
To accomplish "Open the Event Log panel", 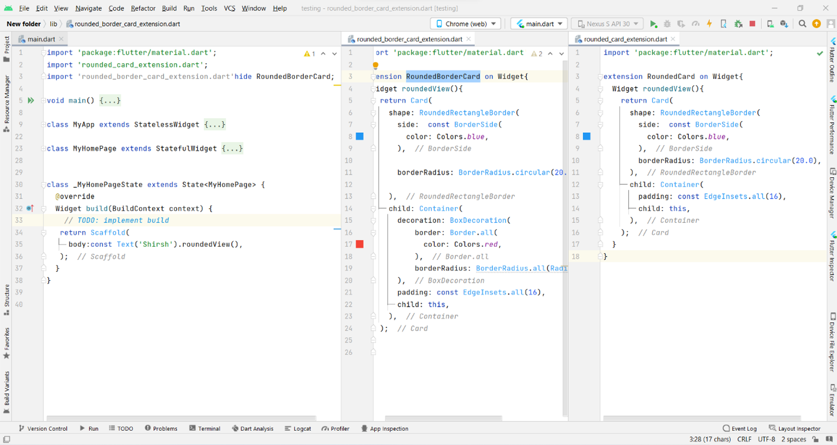I will [739, 428].
